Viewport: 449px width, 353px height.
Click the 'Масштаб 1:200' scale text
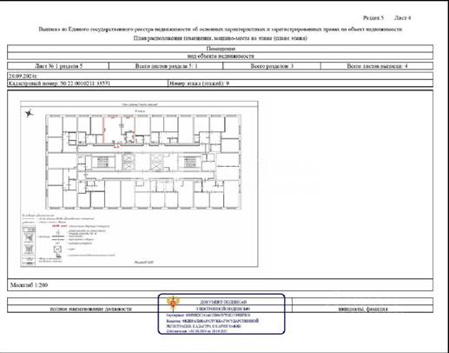pos(29,285)
